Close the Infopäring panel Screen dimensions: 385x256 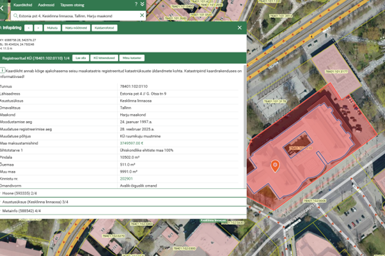pyautogui.click(x=240, y=28)
